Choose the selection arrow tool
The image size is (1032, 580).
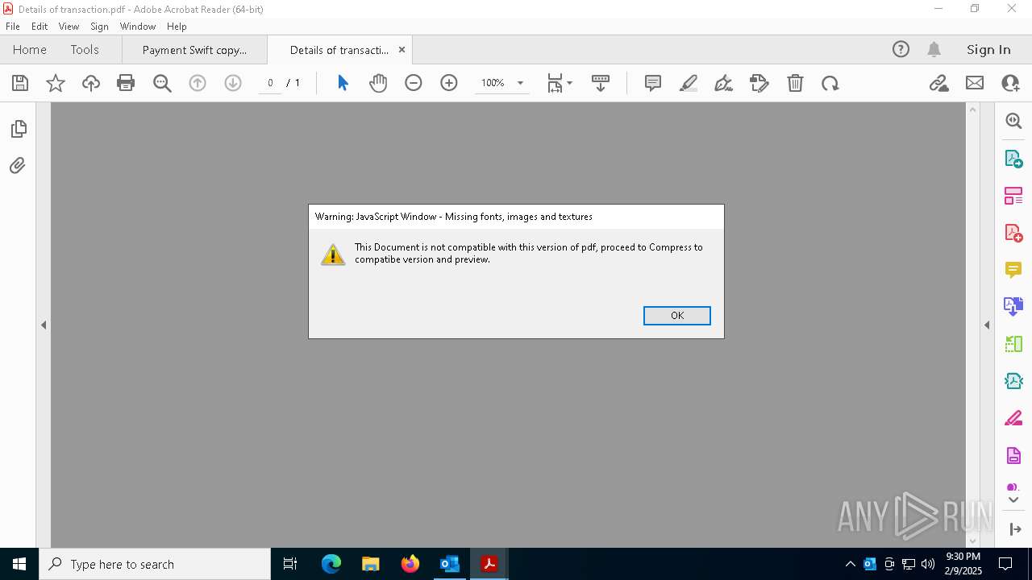(343, 83)
